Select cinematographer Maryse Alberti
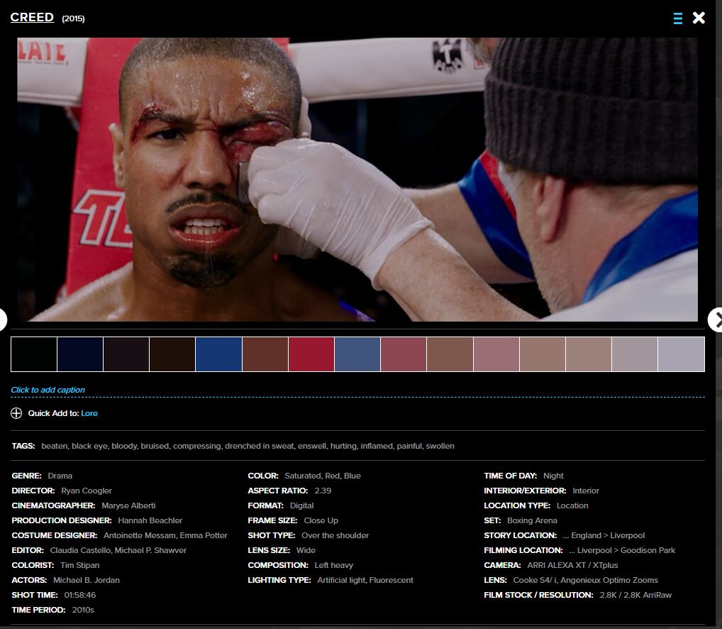722x629 pixels. tap(128, 505)
